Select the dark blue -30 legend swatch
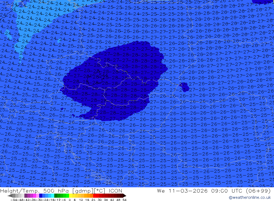Viewport: 274px width, 201px height. point(41,196)
